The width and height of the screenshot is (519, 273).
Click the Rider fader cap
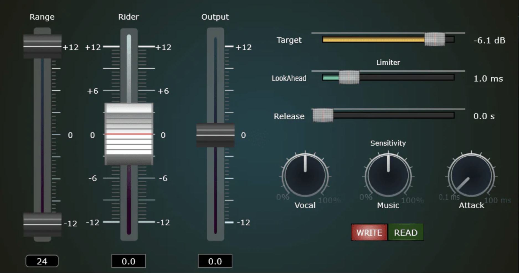(129, 134)
